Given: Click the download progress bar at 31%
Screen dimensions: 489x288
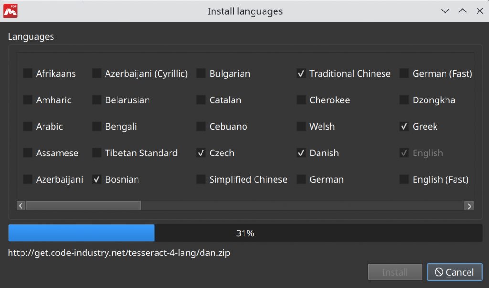Looking at the screenshot, I should [245, 233].
